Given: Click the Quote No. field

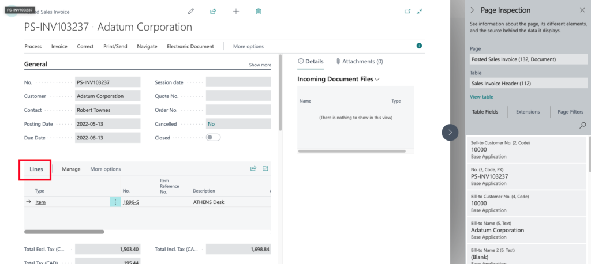Looking at the screenshot, I should [x=238, y=96].
